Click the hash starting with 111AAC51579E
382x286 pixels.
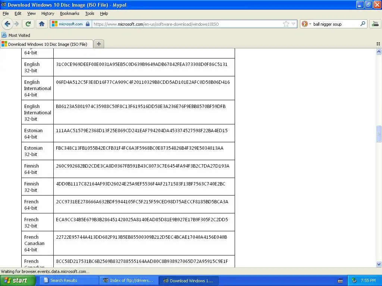point(142,131)
